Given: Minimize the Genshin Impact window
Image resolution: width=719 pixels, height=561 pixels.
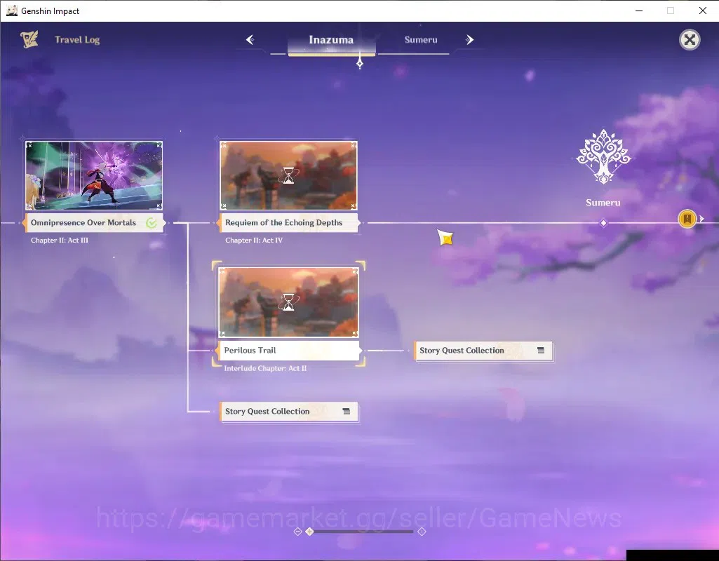Looking at the screenshot, I should point(639,11).
